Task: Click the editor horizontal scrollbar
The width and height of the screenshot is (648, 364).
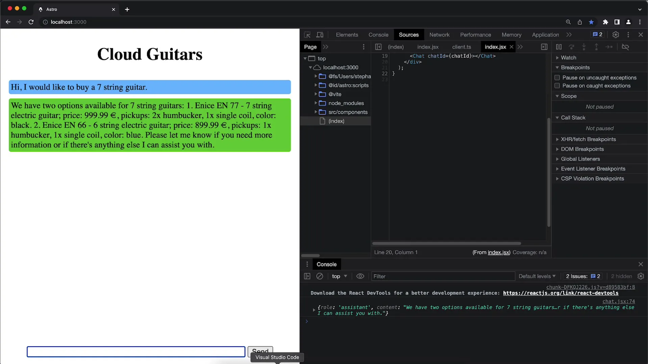Action: point(446,243)
